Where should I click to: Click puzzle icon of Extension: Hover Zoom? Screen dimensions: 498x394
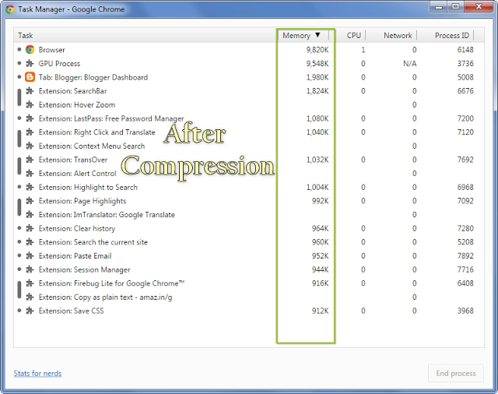pos(30,104)
